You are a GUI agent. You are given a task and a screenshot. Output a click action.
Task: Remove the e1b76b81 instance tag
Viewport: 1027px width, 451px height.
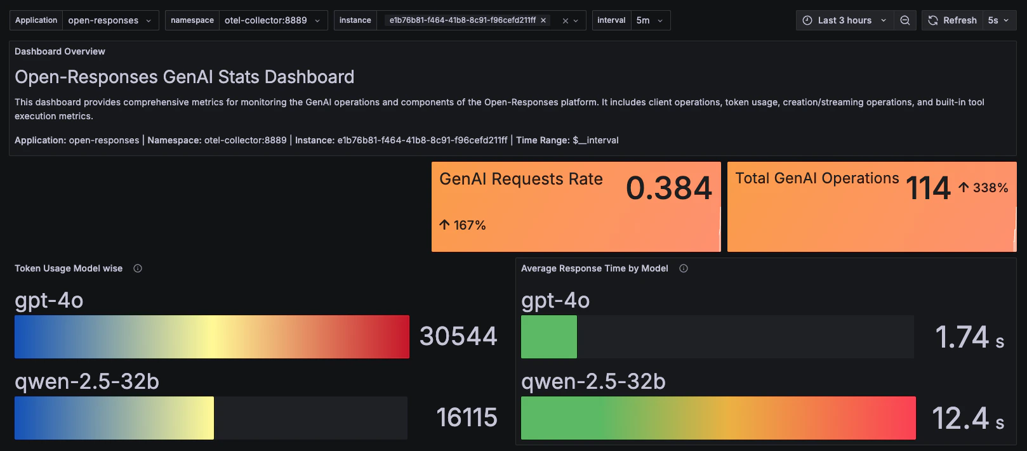click(543, 20)
